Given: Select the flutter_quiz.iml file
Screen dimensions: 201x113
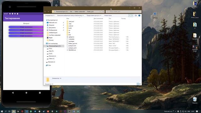Looking at the screenshot, I should (73, 43).
